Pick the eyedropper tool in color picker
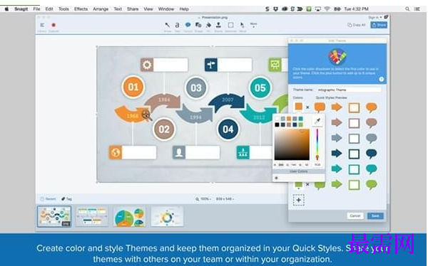 pyautogui.click(x=317, y=122)
